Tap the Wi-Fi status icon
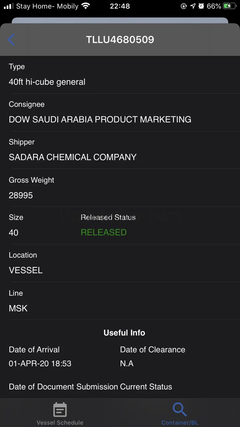 86,6
